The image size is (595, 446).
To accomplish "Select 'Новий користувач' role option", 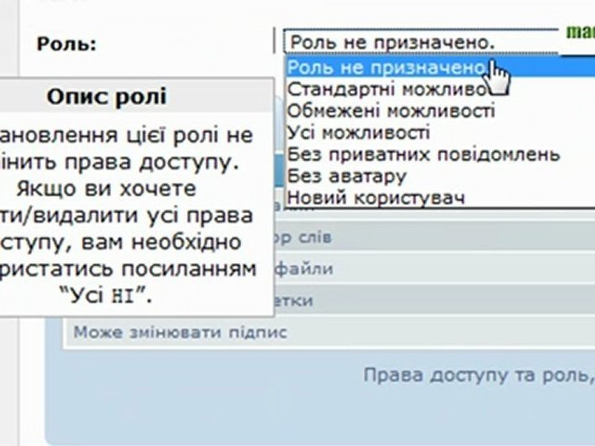I will (x=441, y=198).
